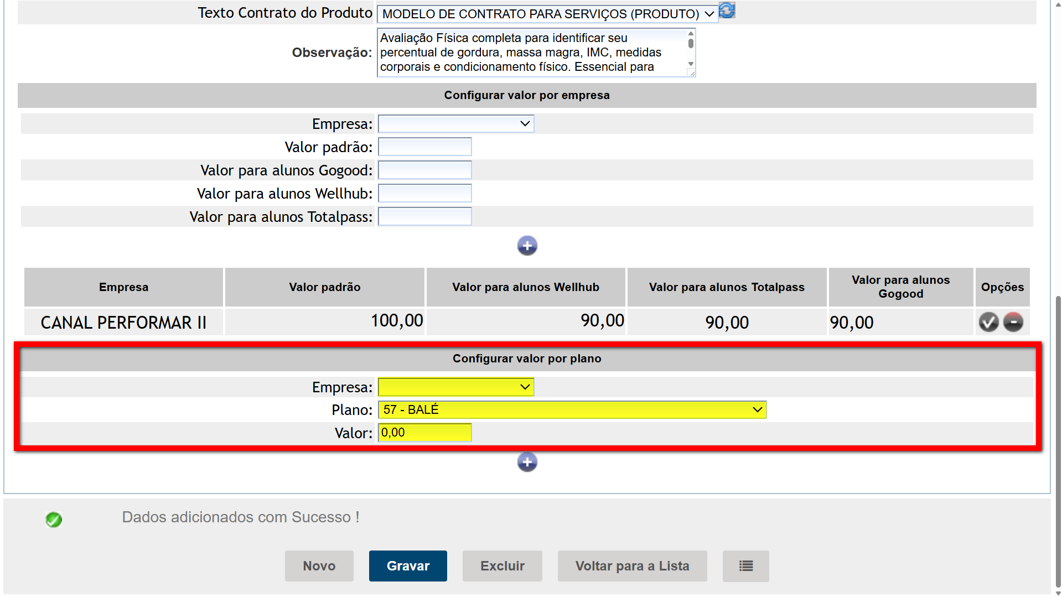Click the Valor para alunos Wellhub field
This screenshot has width=1062, height=597.
[x=424, y=194]
